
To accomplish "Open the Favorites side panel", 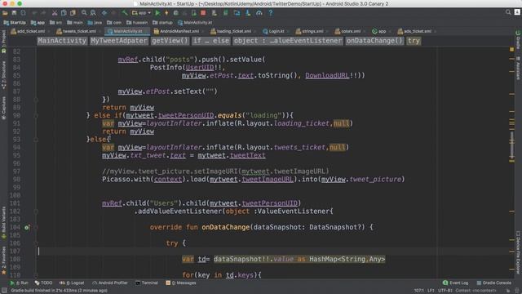I will tap(3, 261).
